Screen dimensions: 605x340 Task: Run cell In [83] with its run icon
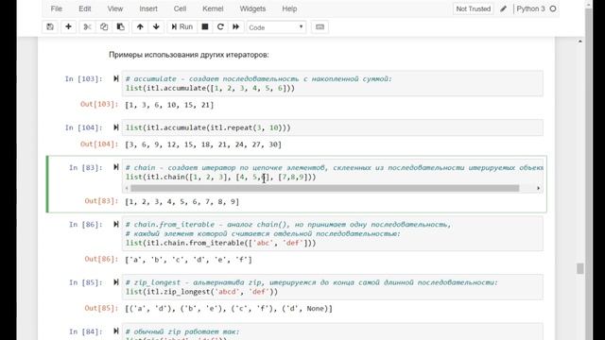pyautogui.click(x=115, y=167)
